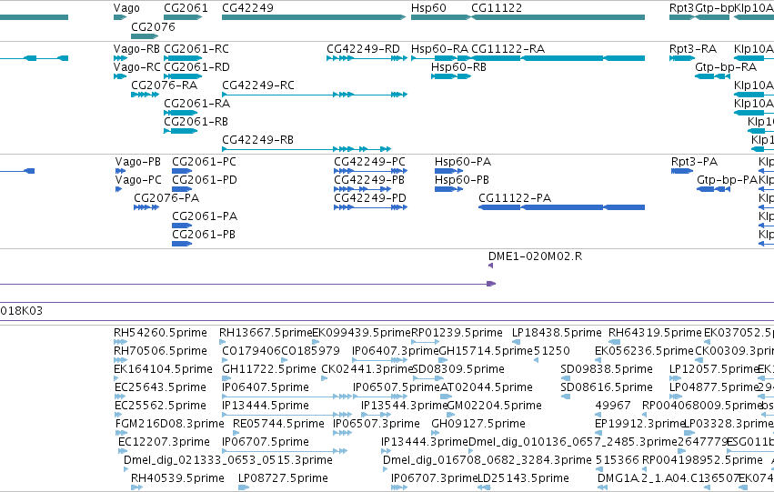This screenshot has width=774, height=492.
Task: Click protein CG42249-PB label
Action: (369, 180)
